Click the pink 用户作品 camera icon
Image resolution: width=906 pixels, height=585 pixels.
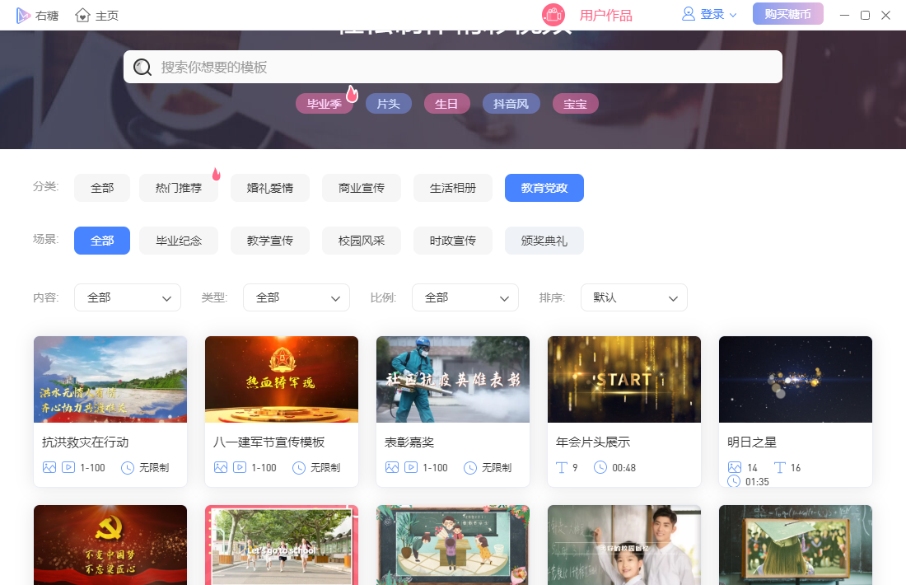pos(553,15)
